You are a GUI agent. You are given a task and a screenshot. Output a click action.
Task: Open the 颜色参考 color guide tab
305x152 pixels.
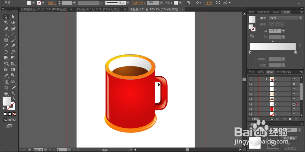tap(264, 12)
